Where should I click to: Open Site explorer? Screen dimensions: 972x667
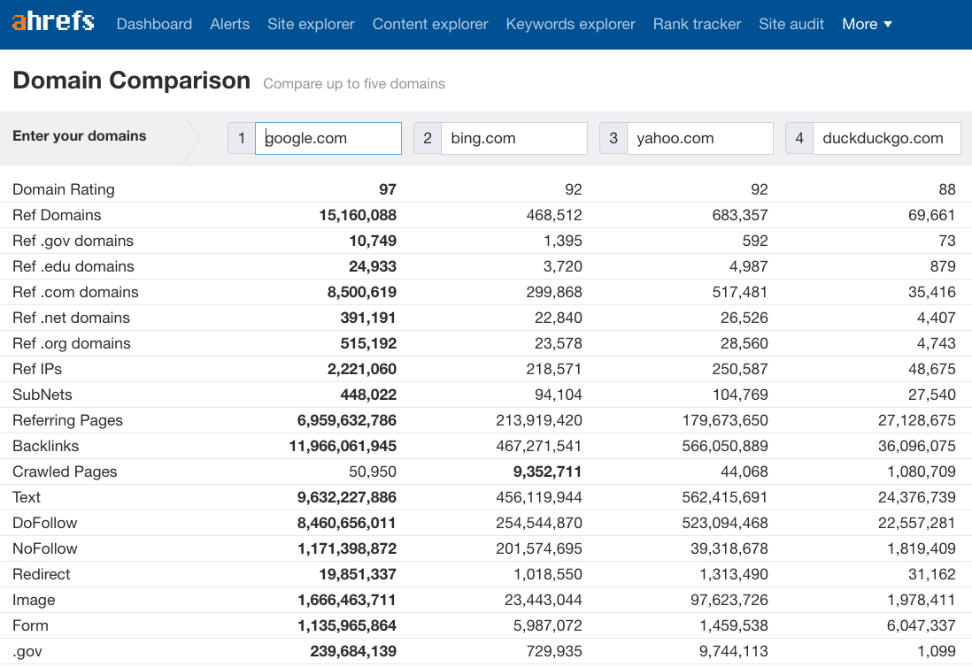tap(312, 24)
